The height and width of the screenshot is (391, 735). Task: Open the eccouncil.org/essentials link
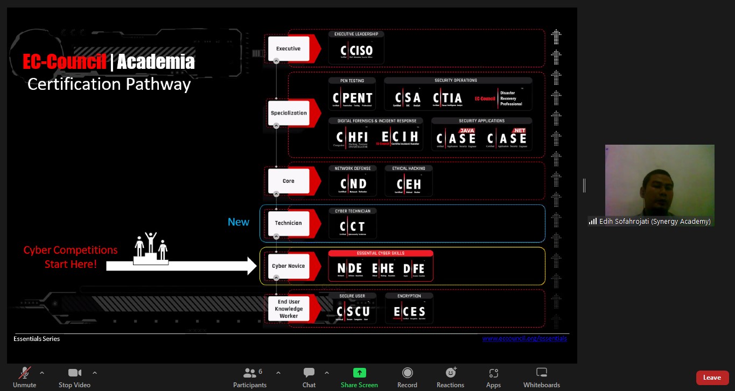524,338
